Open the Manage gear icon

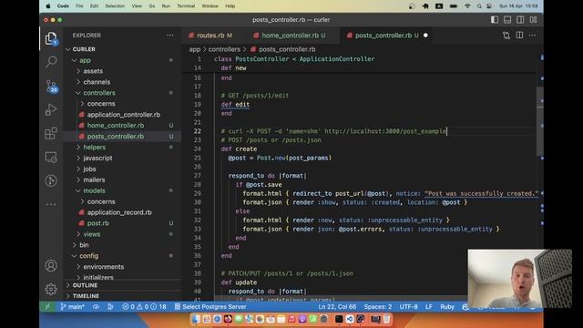click(51, 289)
